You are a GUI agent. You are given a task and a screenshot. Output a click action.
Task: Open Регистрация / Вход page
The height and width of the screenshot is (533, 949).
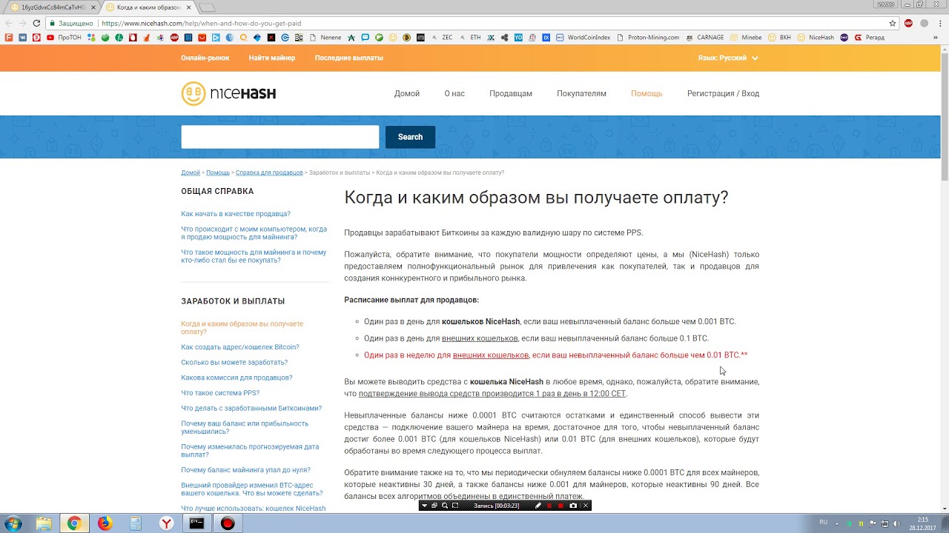(x=723, y=93)
